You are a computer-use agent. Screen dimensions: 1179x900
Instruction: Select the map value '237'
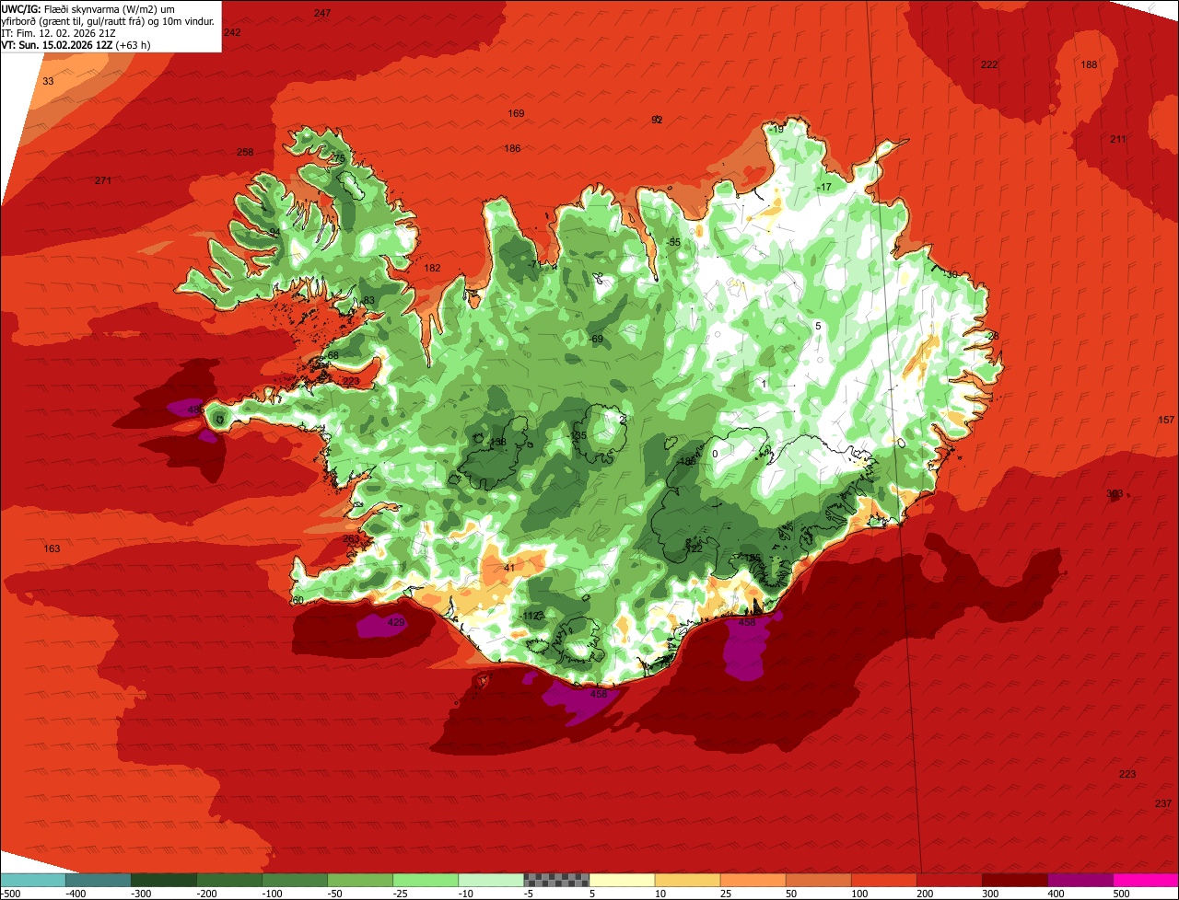pos(1163,803)
